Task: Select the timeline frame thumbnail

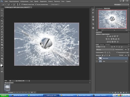Action: (x=7, y=87)
